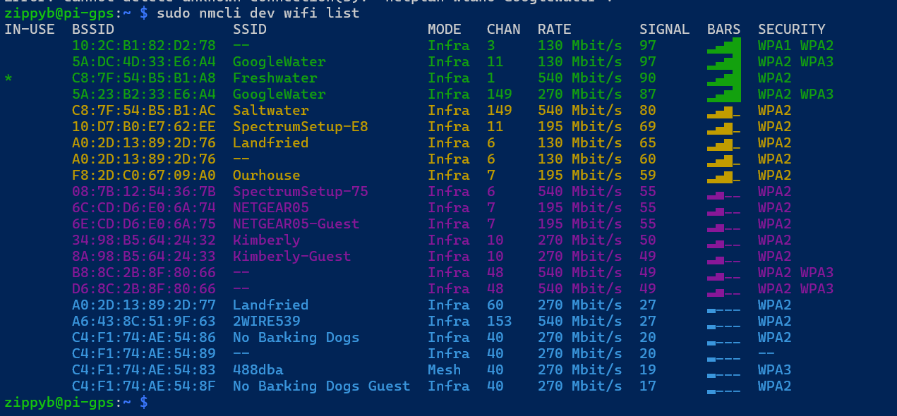Click the SECURITY column header
This screenshot has height=416, width=897.
791,30
